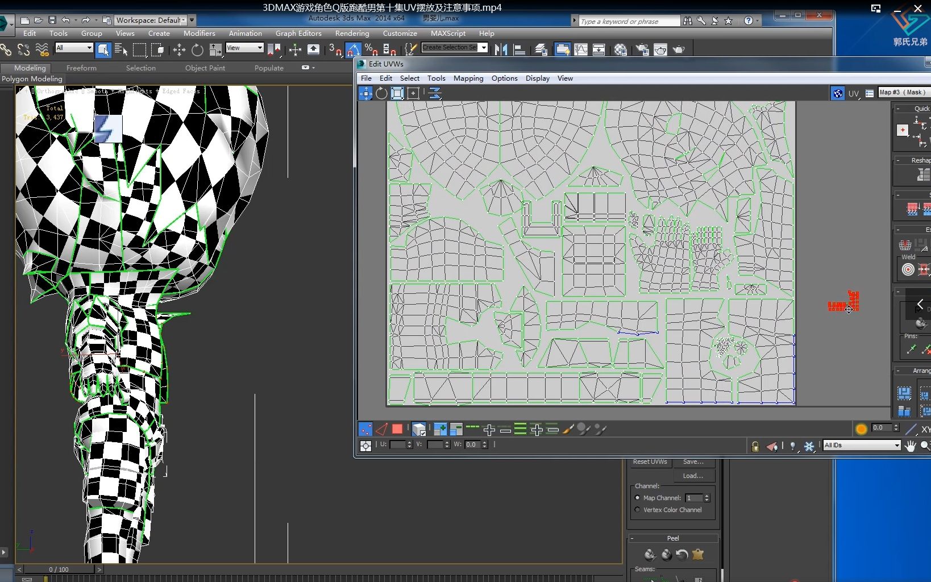The image size is (931, 582).
Task: Open the Rendering menu in 3ds Max
Action: [x=352, y=34]
